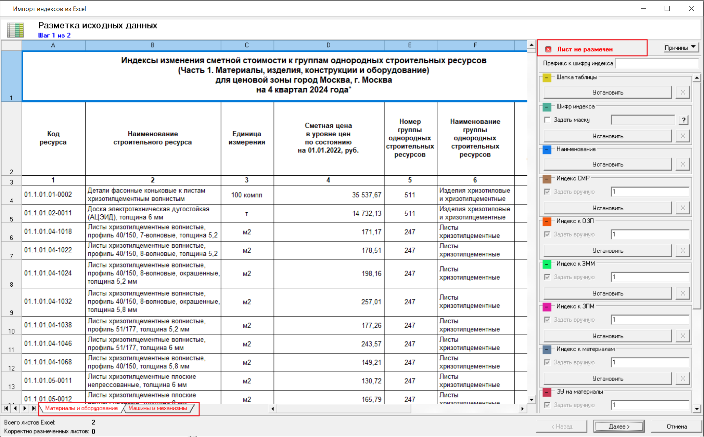This screenshot has height=437, width=704.
Task: Go to the previous sheet tab arrow
Action: pyautogui.click(x=15, y=408)
